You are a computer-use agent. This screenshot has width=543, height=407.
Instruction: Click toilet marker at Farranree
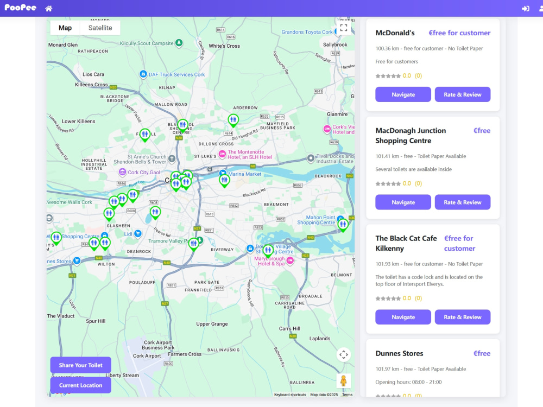tap(145, 135)
